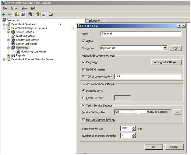Confirm the task with OK
The image size is (191, 155).
tap(154, 147)
